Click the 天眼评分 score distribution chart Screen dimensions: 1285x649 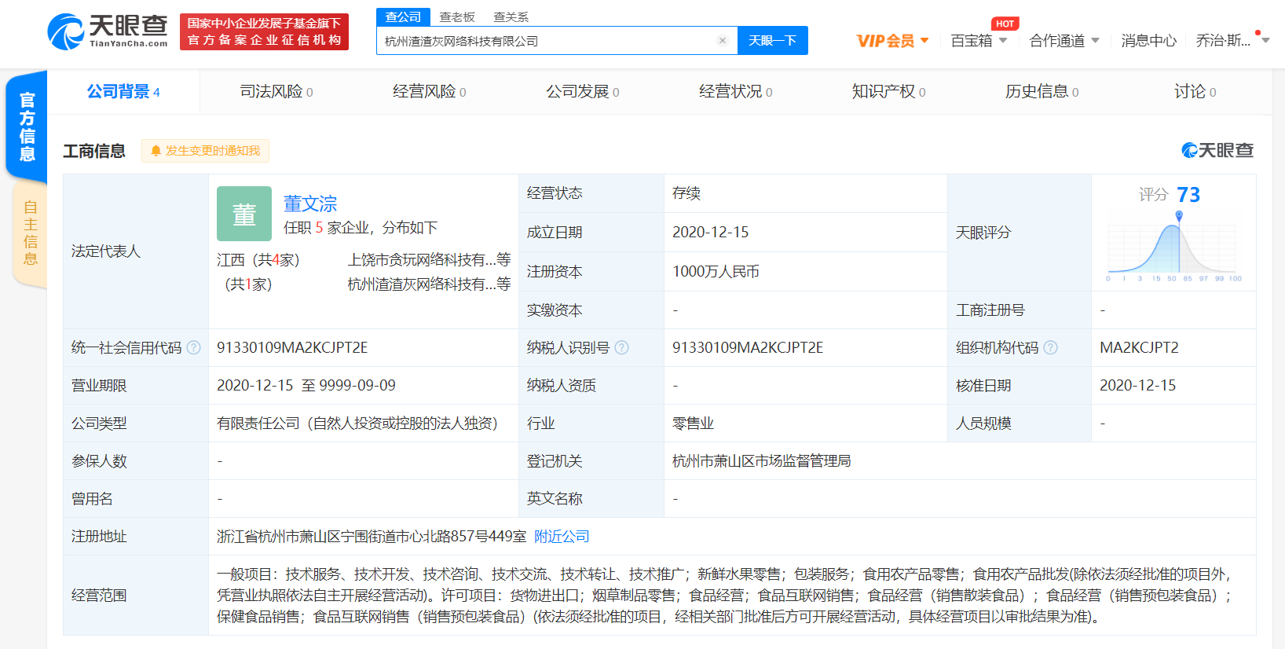click(1173, 245)
